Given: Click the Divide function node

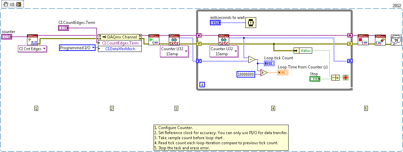Looking at the screenshot, I should coord(264,73).
